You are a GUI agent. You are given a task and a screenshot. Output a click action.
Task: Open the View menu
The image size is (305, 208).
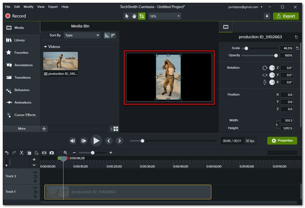point(41,7)
